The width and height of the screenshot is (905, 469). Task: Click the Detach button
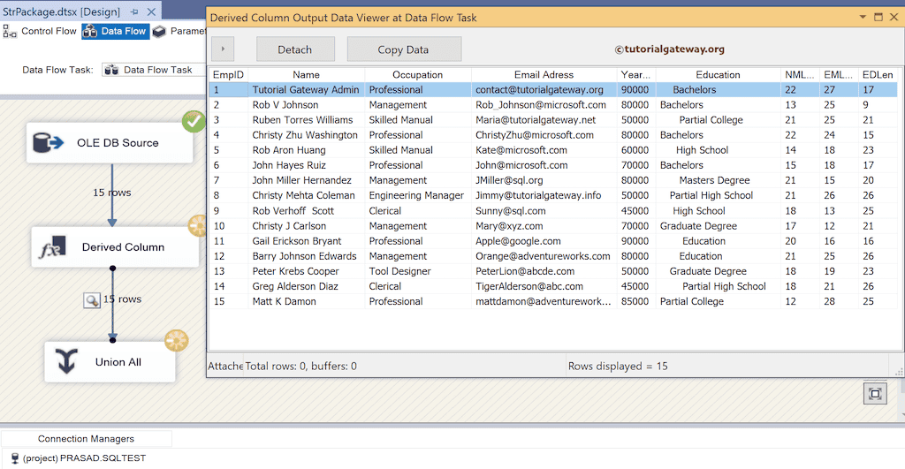point(295,49)
